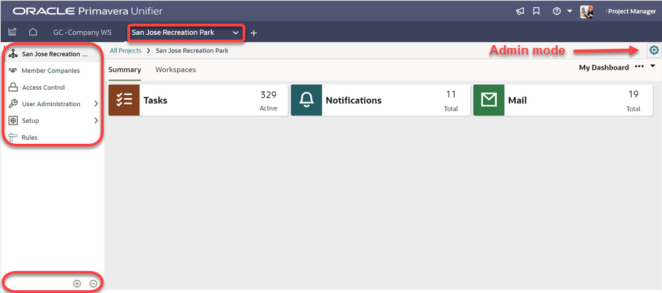Image resolution: width=662 pixels, height=293 pixels.
Task: Add a new tab with plus icon
Action: pyautogui.click(x=254, y=33)
